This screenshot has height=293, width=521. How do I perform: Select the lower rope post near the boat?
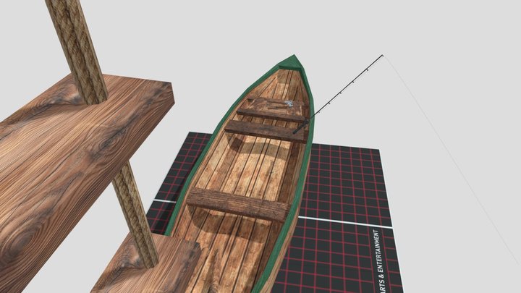[x=135, y=216]
